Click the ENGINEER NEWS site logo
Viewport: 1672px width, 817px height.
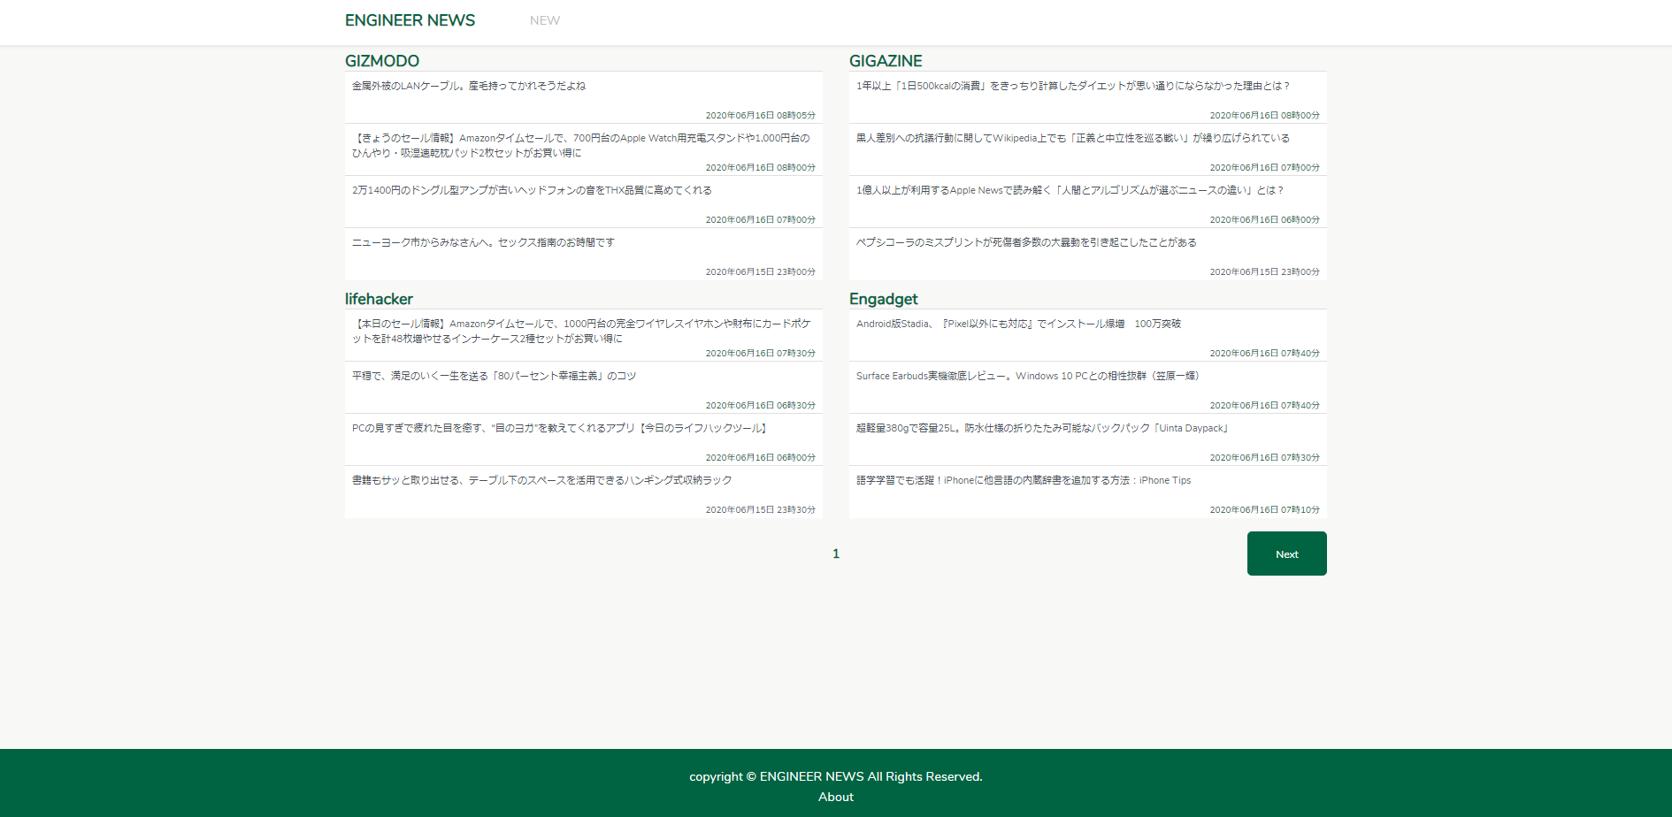tap(410, 20)
